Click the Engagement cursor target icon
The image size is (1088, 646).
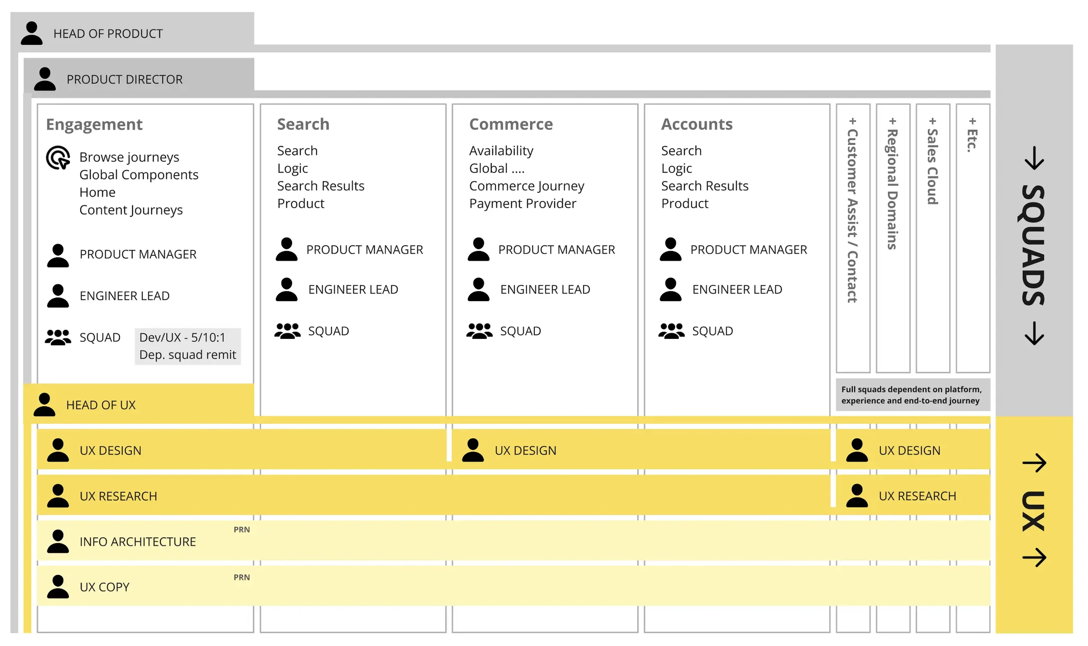(58, 157)
